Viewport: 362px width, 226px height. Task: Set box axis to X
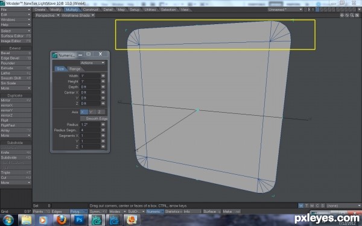[x=84, y=112]
